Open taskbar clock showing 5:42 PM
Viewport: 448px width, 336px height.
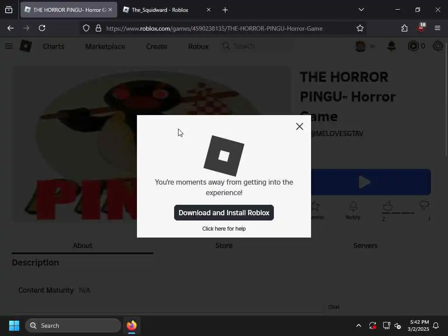coord(418,325)
